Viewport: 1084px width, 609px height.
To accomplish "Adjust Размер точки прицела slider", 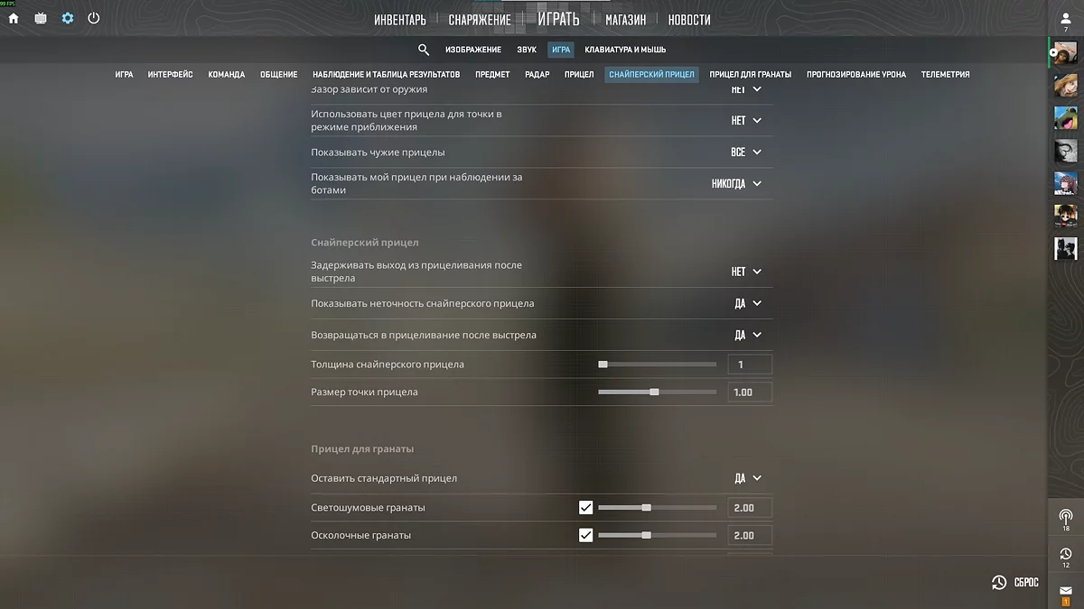I will pos(658,392).
